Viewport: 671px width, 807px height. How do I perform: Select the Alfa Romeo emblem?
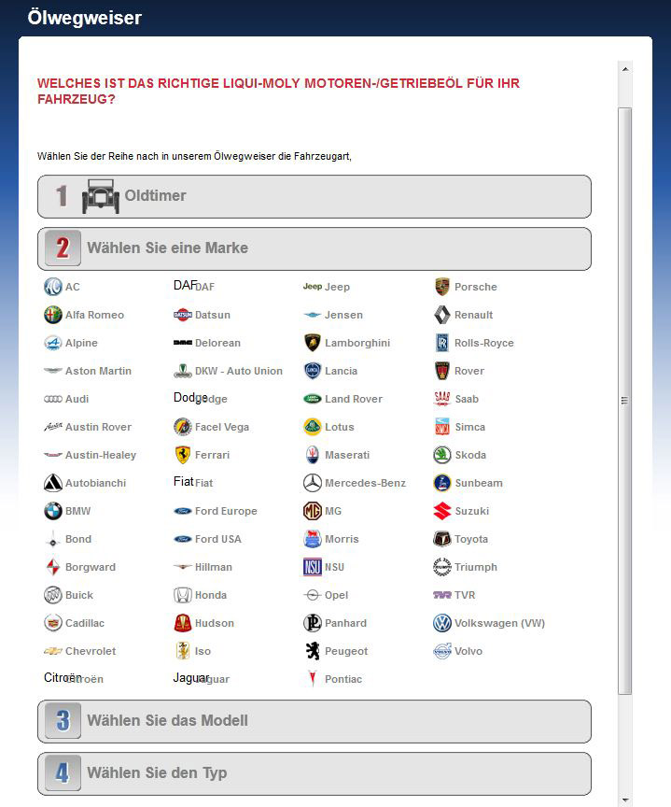coord(53,315)
